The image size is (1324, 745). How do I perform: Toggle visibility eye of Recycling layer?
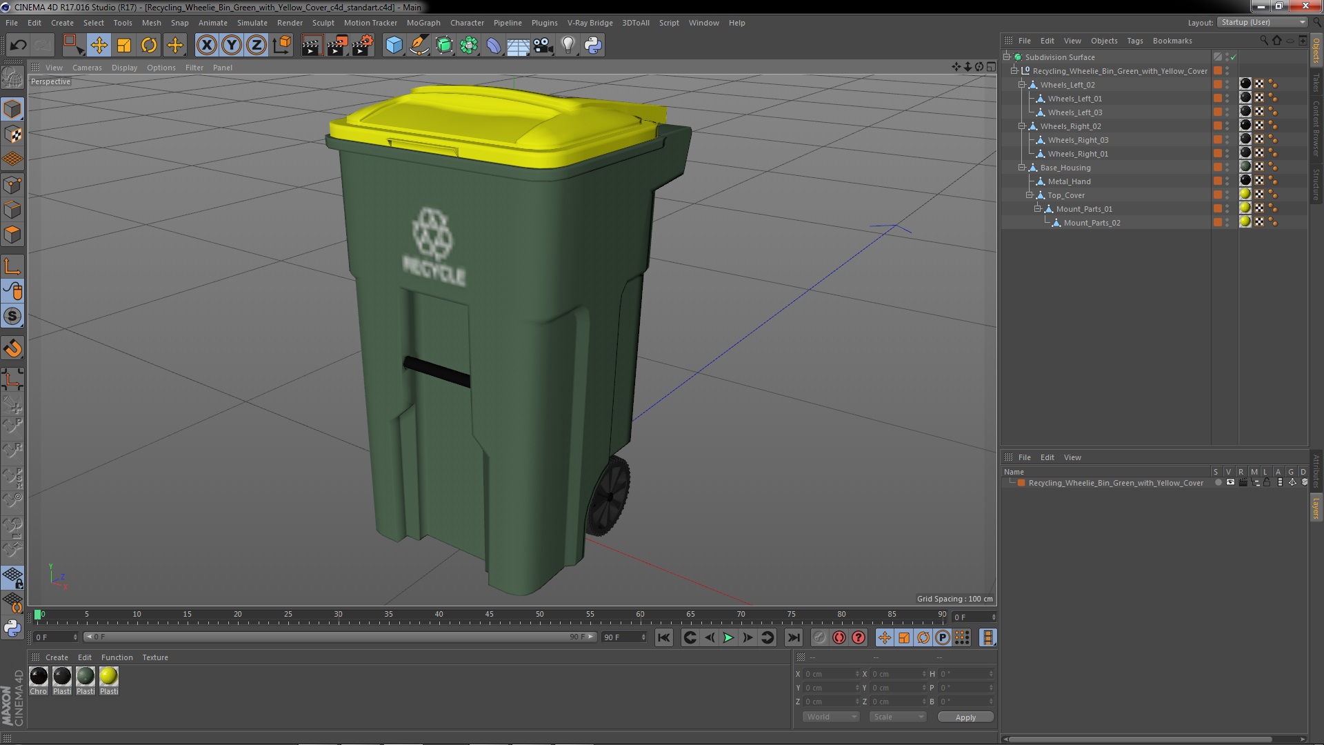click(x=1230, y=483)
